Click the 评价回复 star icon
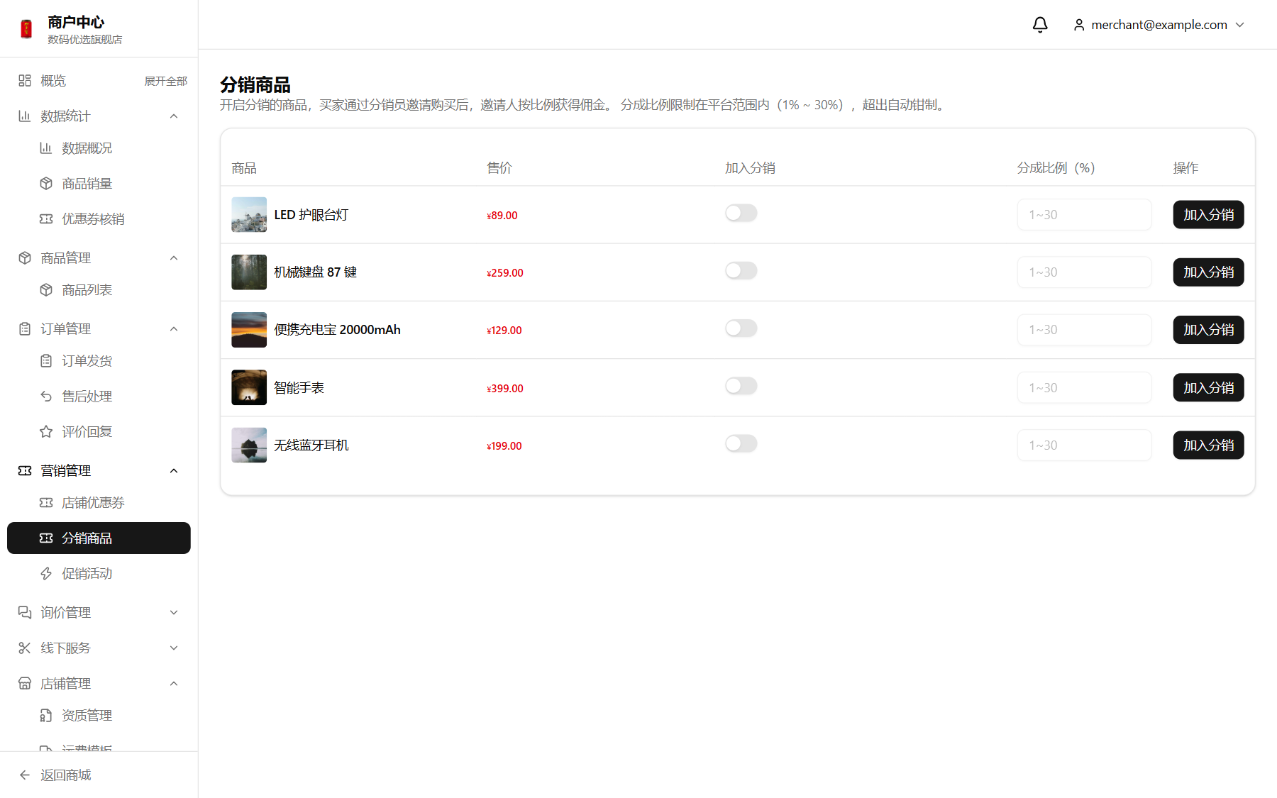 click(46, 432)
